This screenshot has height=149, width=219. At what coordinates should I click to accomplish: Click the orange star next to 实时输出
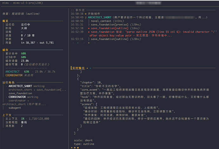coord(87,68)
